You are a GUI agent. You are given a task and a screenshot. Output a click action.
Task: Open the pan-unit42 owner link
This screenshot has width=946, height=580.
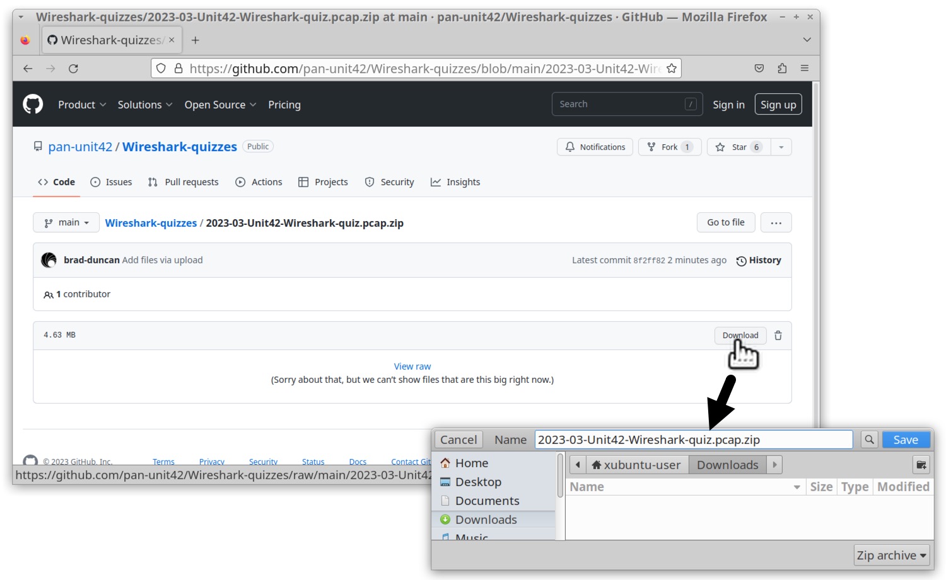click(x=80, y=147)
